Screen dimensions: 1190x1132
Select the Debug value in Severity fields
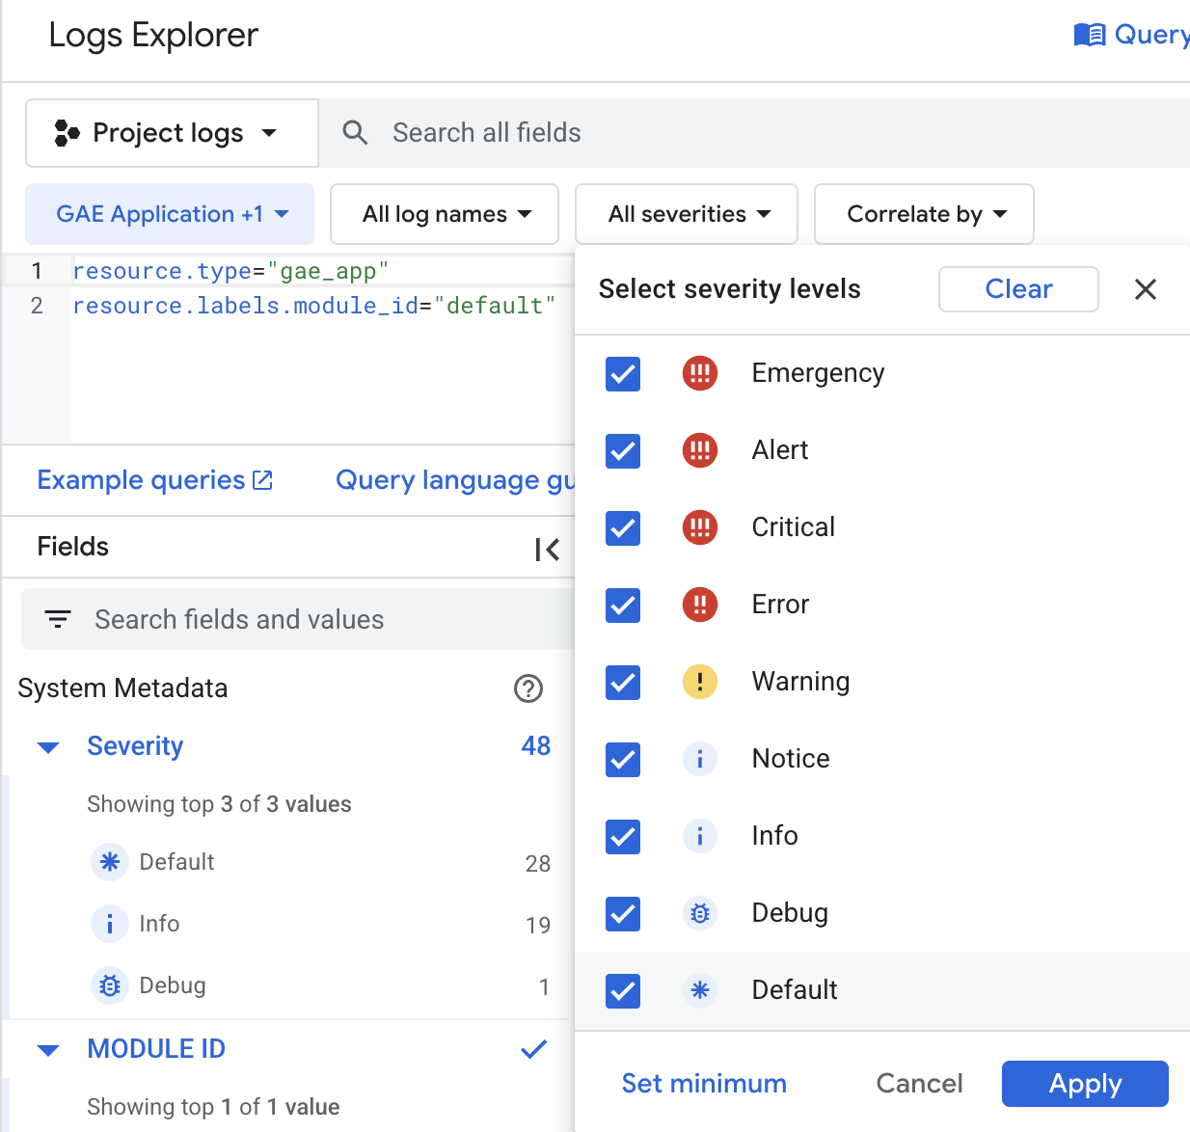pyautogui.click(x=173, y=985)
